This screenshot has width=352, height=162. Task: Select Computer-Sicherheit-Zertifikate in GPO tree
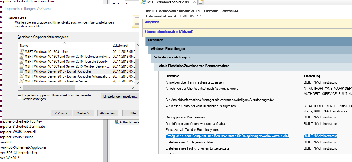pos(22,127)
